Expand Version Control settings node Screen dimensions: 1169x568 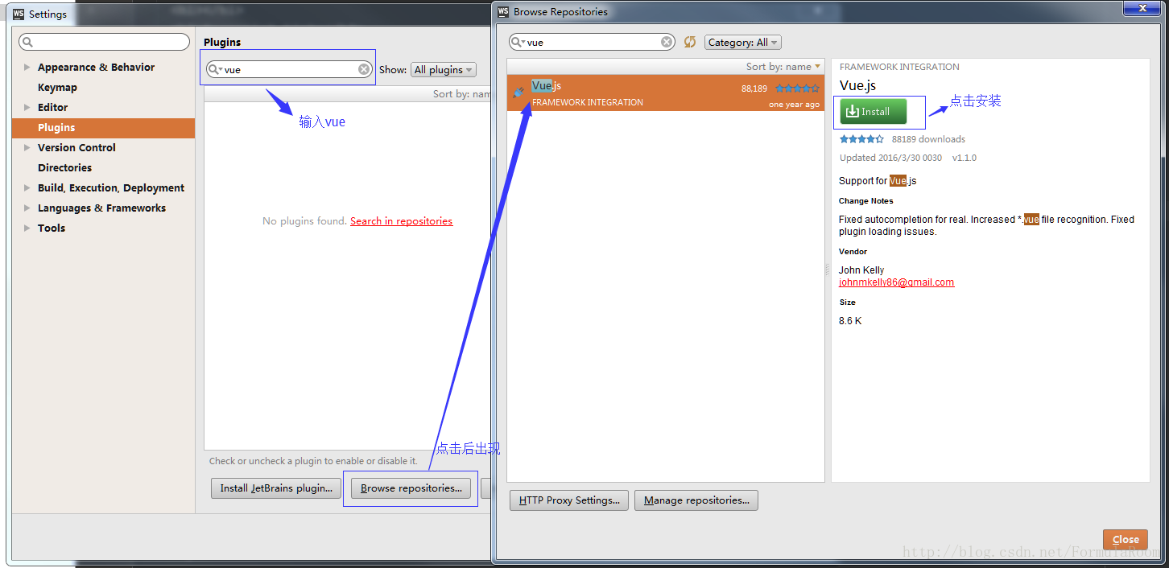pos(27,148)
